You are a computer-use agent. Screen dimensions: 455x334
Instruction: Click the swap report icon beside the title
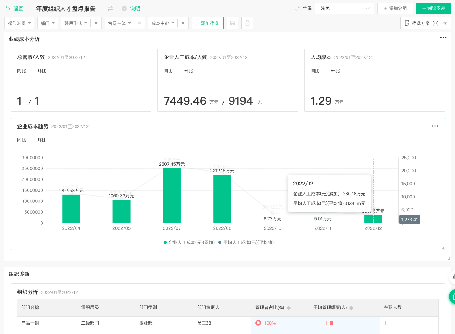[x=110, y=9]
